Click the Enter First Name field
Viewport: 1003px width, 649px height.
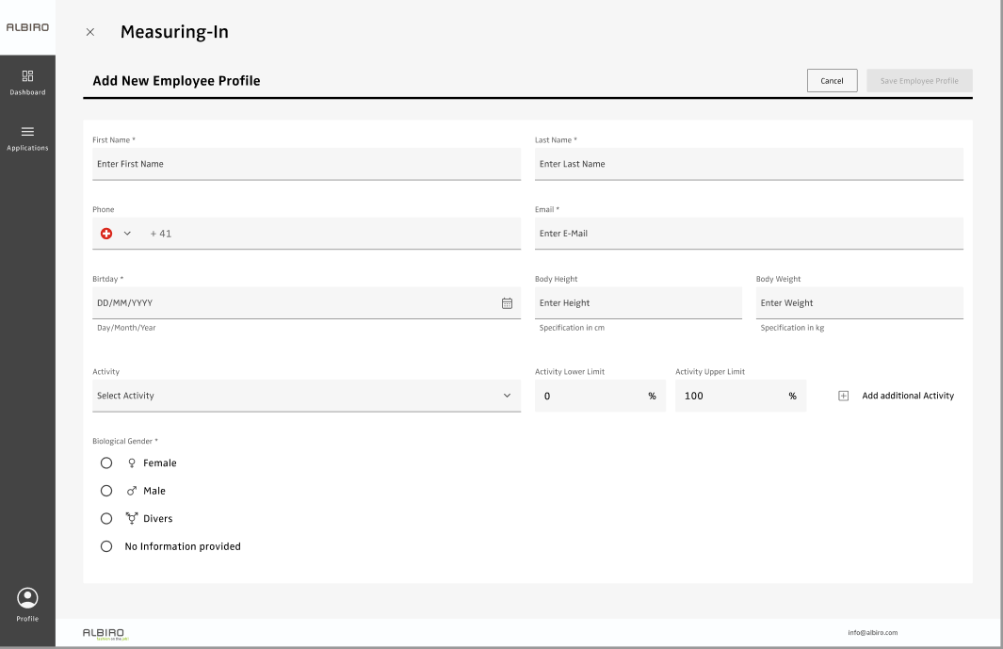coord(306,164)
